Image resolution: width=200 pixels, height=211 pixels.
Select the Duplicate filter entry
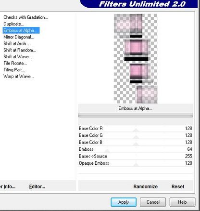click(14, 24)
